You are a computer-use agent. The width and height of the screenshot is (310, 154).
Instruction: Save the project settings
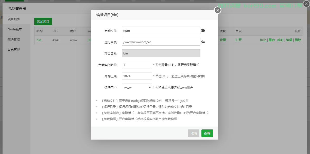click(207, 133)
